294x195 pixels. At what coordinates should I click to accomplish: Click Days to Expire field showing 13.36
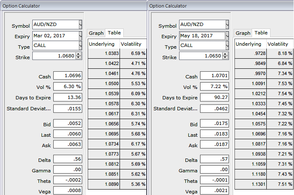[68, 97]
